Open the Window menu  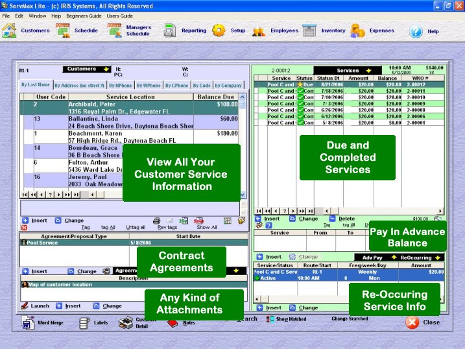coord(38,16)
